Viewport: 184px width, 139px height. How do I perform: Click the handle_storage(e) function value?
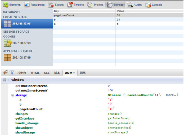click(x=121, y=123)
